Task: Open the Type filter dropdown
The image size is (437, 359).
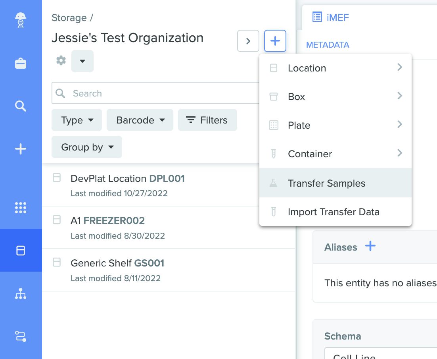Action: [77, 120]
